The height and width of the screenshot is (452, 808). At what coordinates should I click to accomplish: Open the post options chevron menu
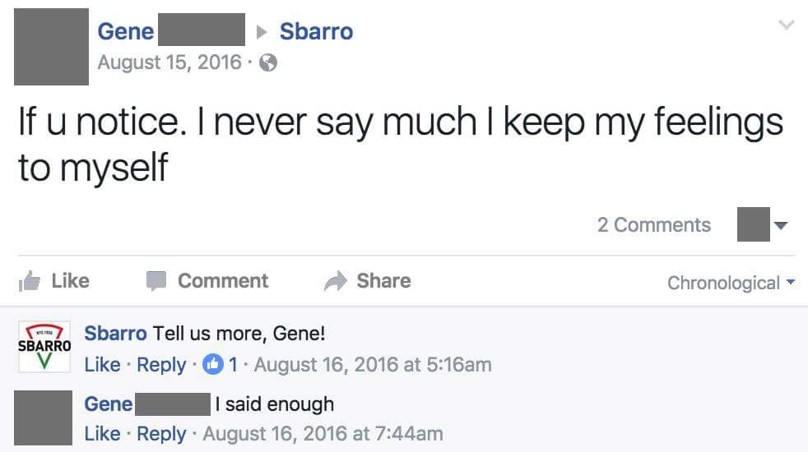point(787,26)
